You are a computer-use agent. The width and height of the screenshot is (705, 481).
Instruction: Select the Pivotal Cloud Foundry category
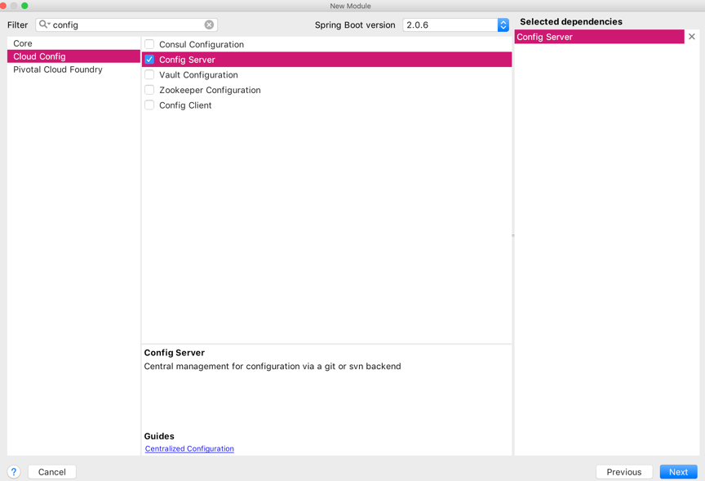[x=73, y=69]
